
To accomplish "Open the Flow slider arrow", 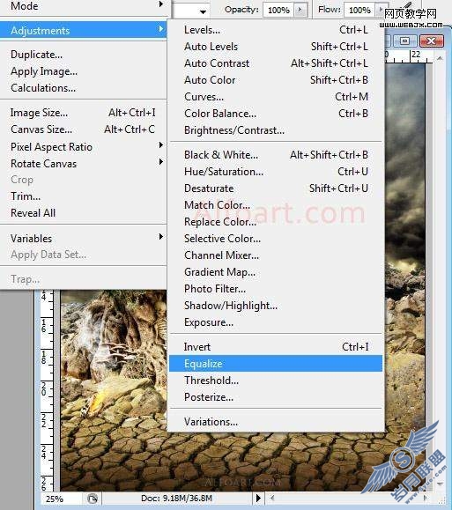I will (381, 10).
